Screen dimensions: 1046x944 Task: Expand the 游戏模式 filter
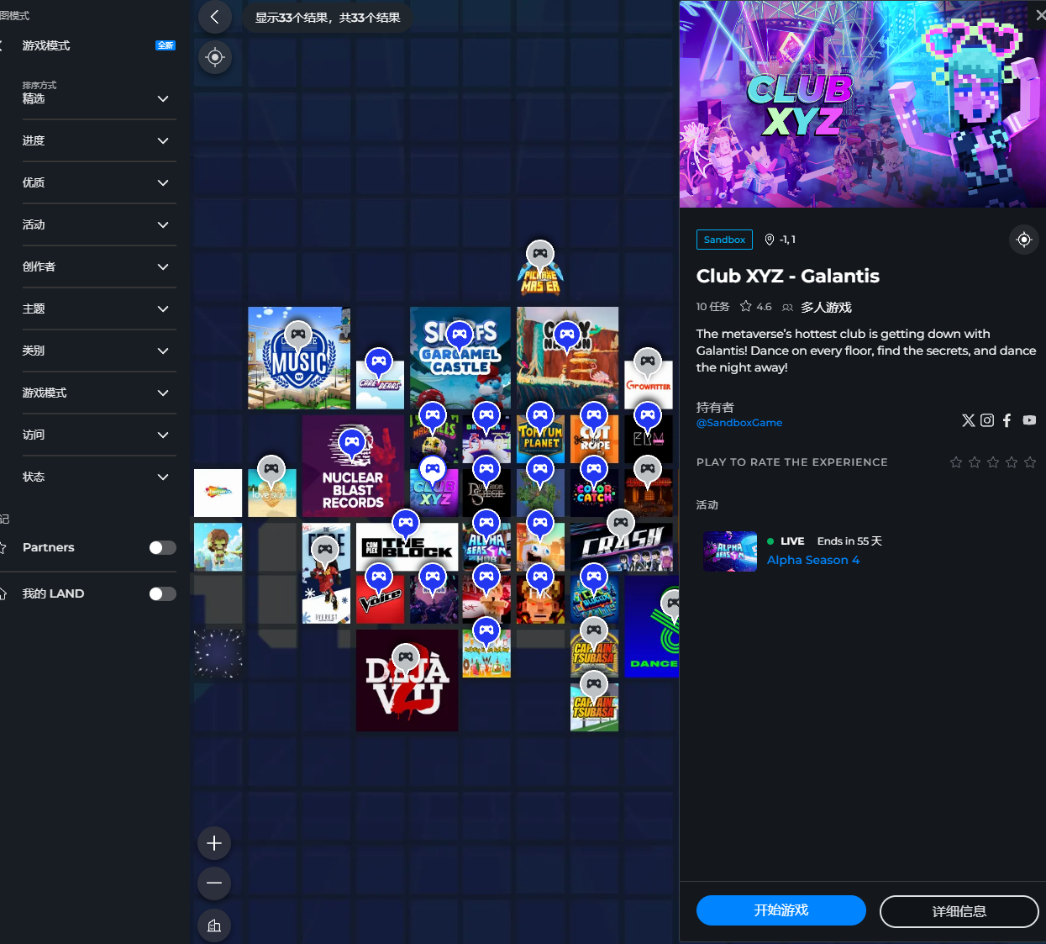99,393
